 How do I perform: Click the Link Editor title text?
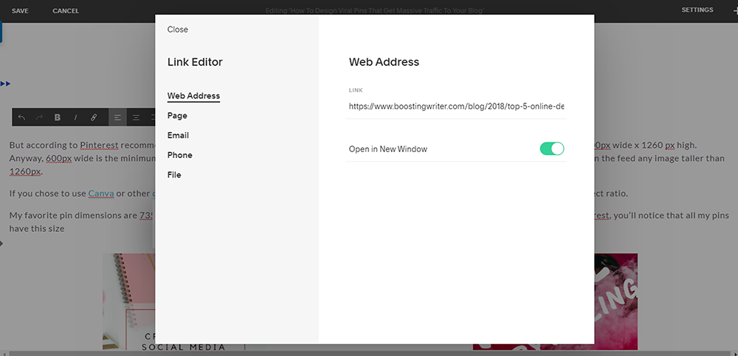(195, 62)
